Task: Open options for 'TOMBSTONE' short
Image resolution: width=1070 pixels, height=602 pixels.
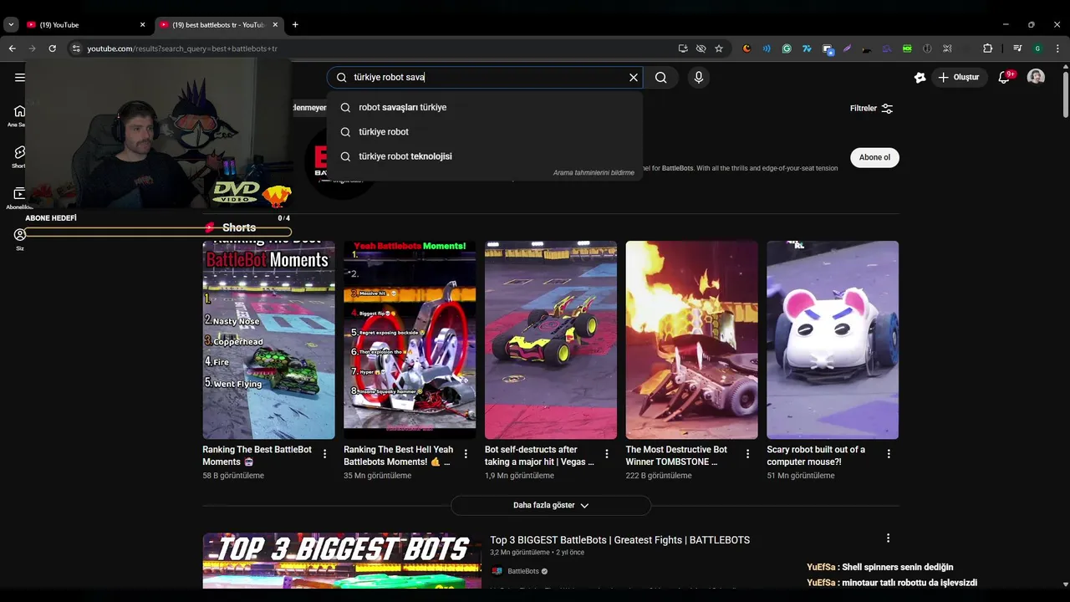Action: click(748, 454)
